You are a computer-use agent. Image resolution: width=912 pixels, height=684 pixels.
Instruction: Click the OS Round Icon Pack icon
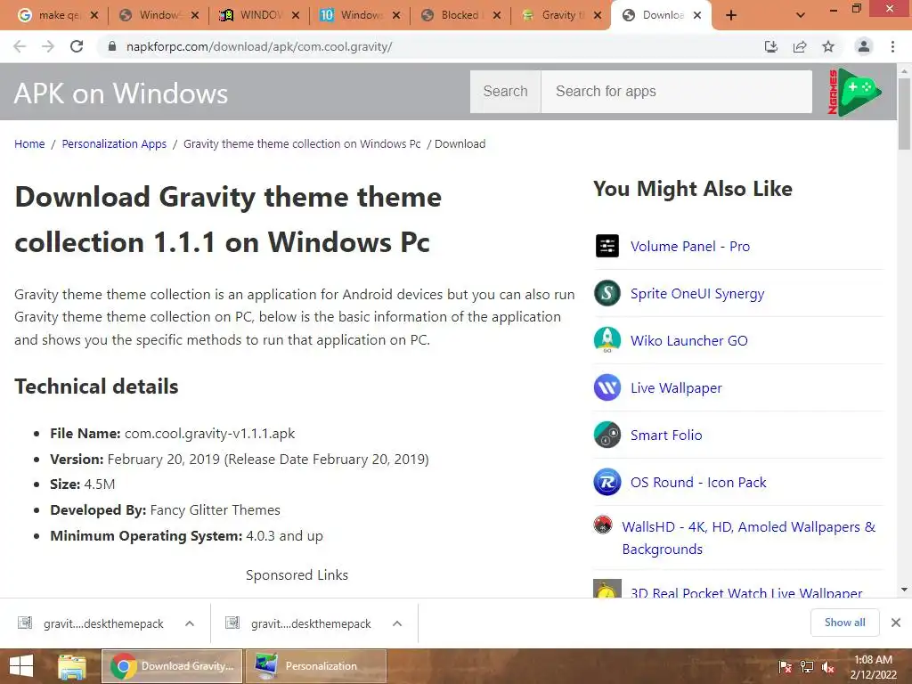click(607, 482)
